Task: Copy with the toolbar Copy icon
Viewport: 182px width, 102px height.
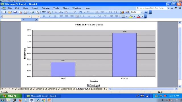Action: pos(61,12)
